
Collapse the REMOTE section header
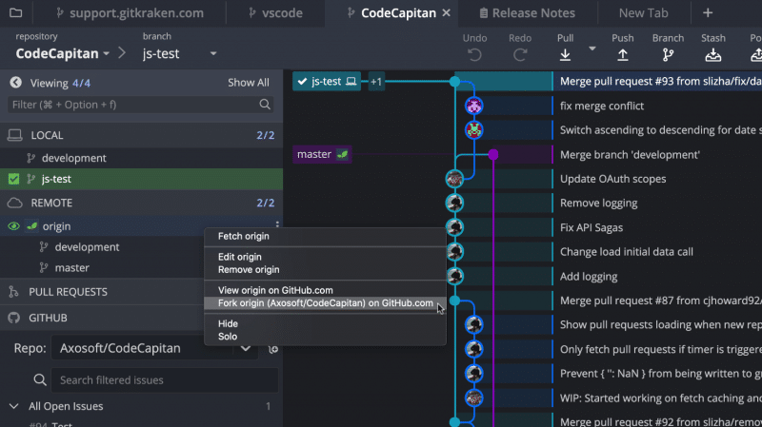point(141,203)
